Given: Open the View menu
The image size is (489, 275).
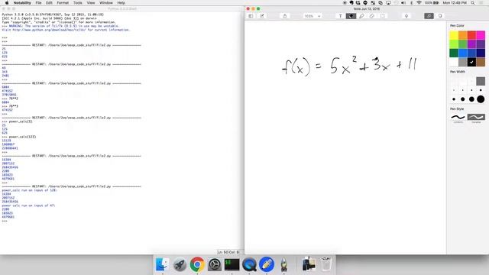Looking at the screenshot, I should 91,3.
